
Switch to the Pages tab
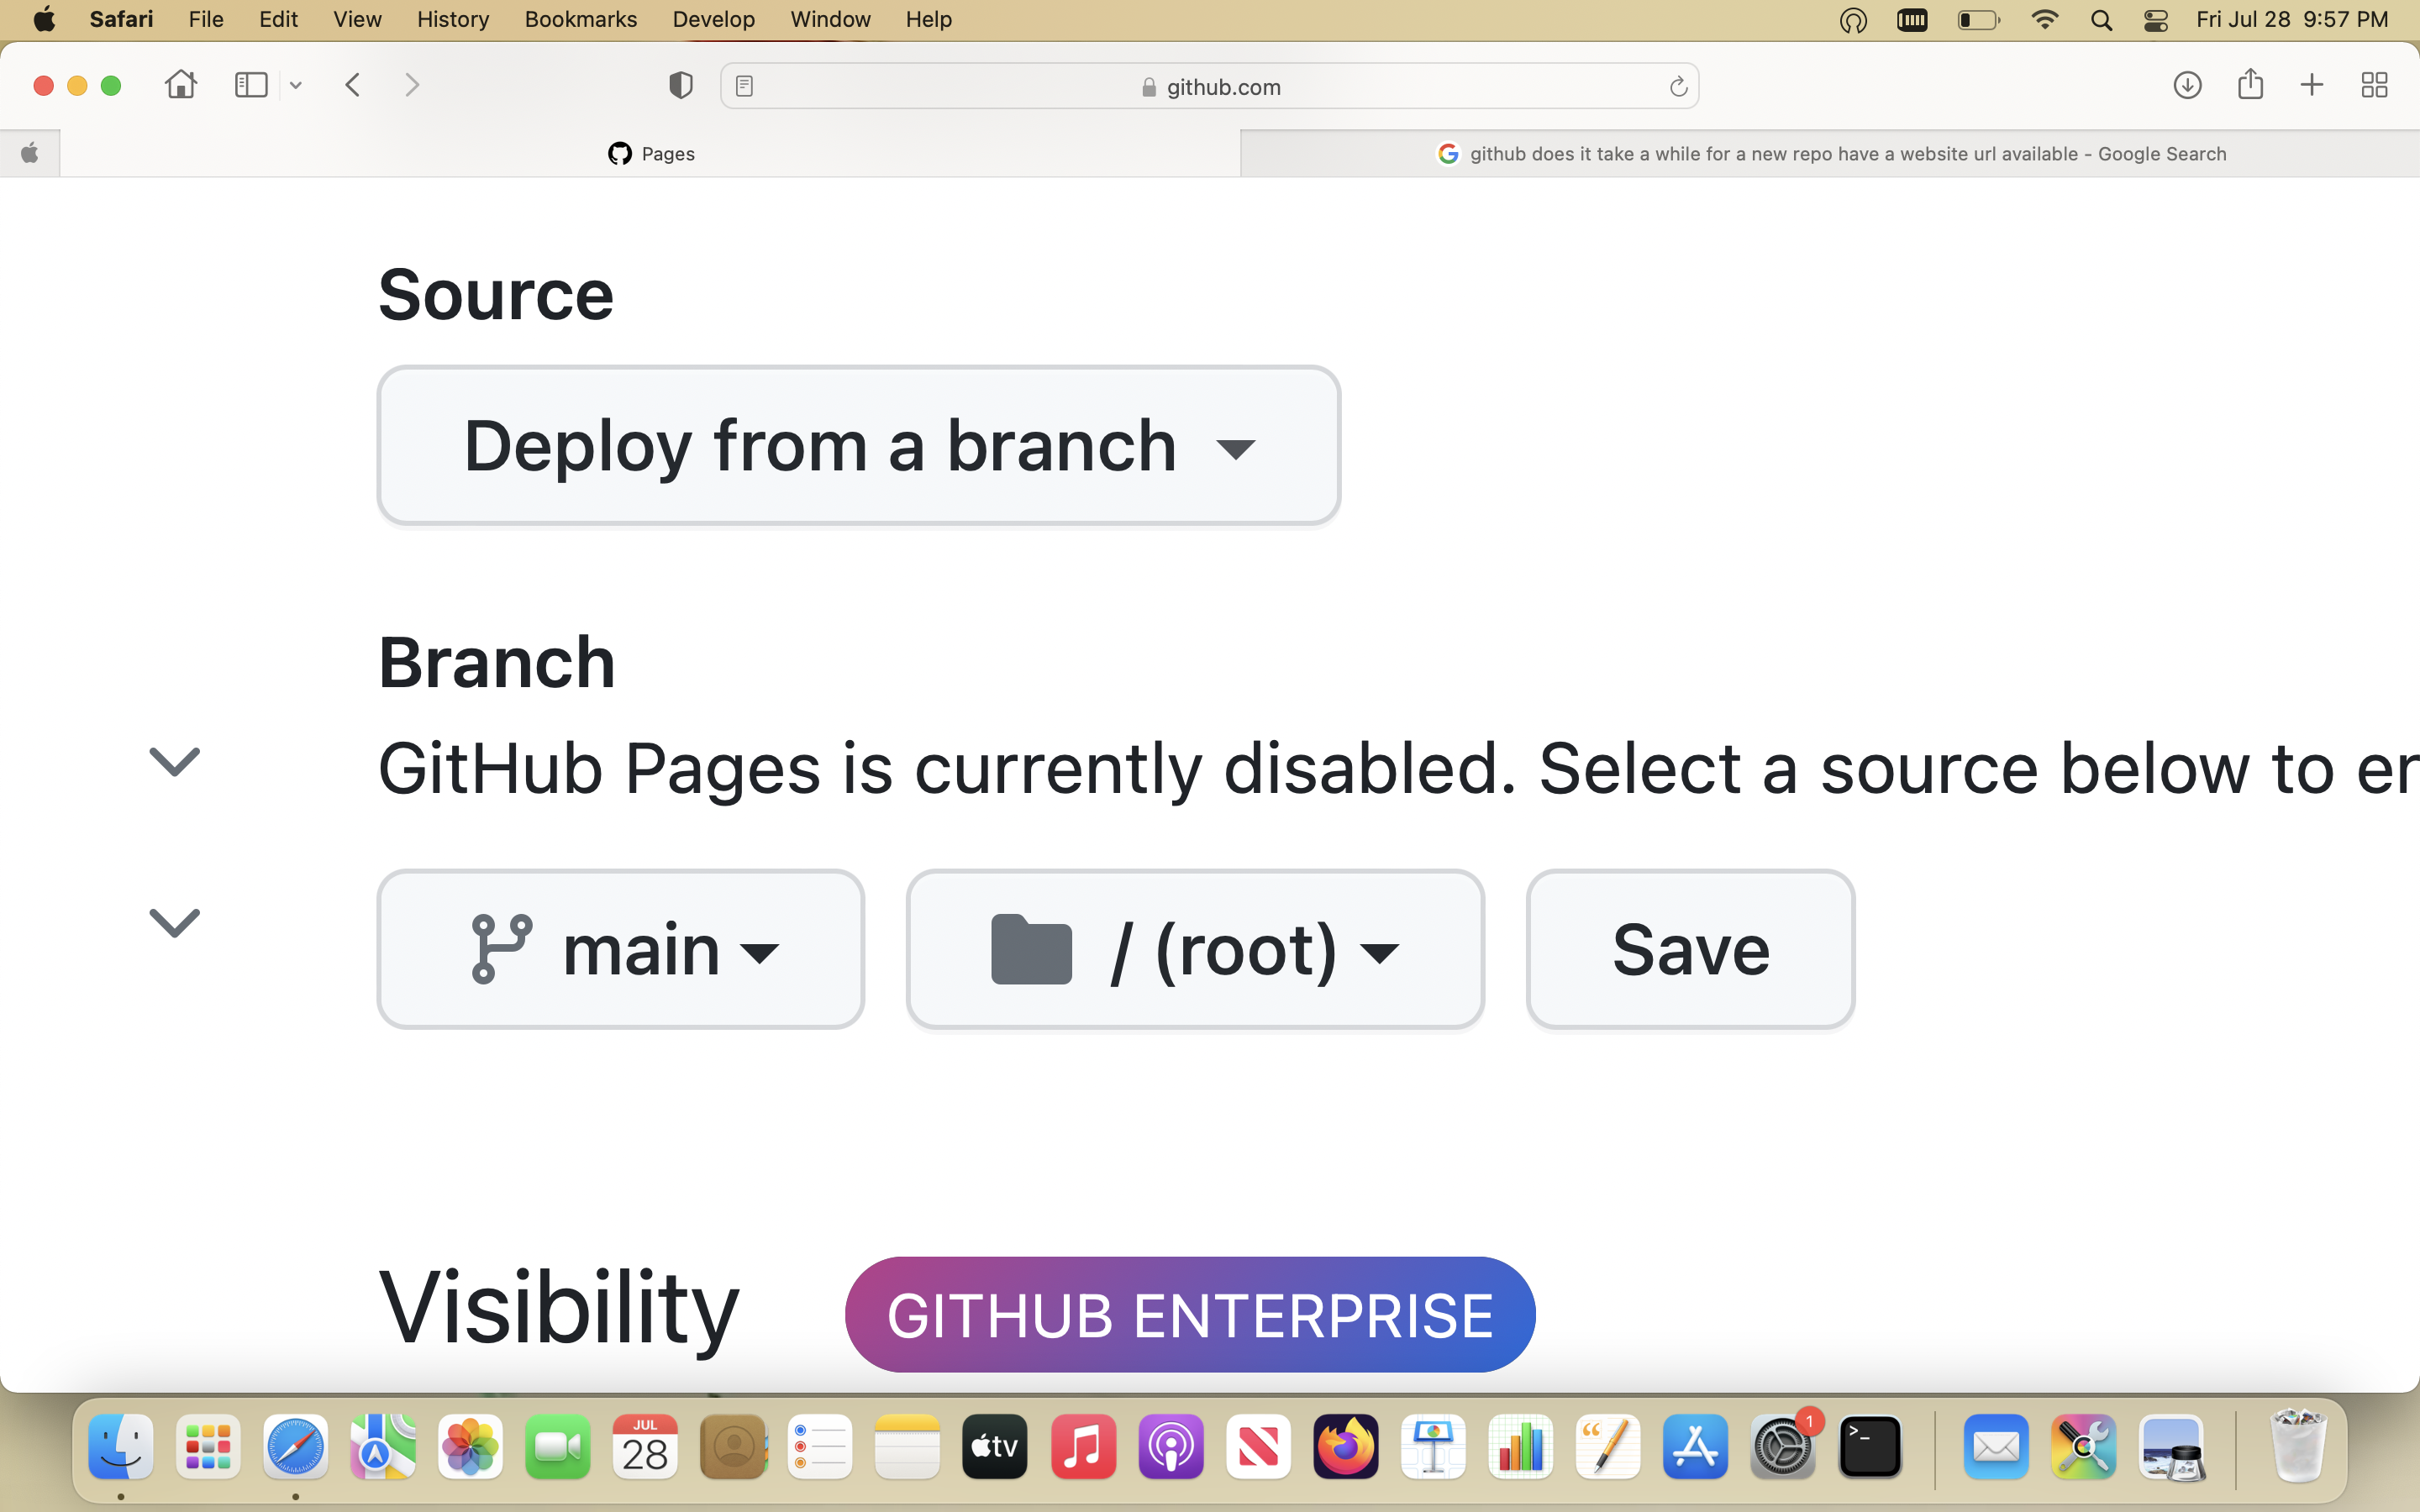click(x=650, y=154)
